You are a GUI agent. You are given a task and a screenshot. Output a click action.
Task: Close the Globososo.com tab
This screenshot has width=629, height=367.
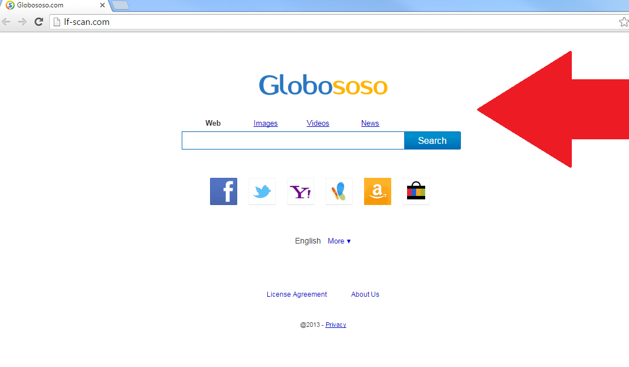point(102,5)
